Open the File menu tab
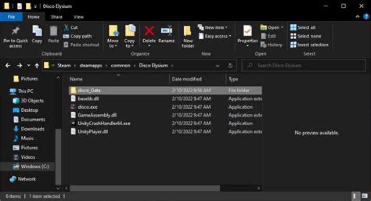371x201 pixels. pyautogui.click(x=11, y=17)
